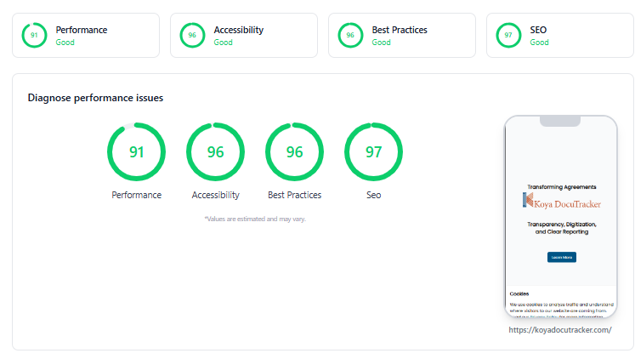This screenshot has width=635, height=359.
Task: Open the Performance summary card
Action: click(x=86, y=35)
